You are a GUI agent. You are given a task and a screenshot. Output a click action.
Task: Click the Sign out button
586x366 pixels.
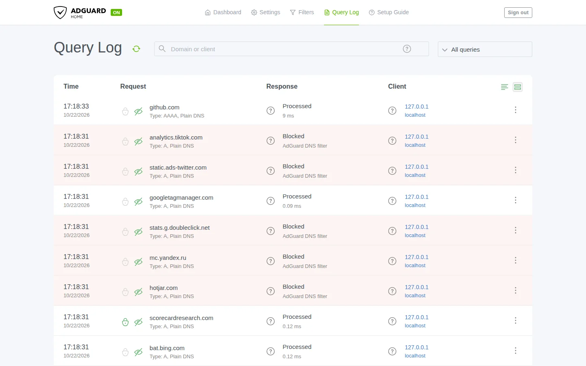point(518,13)
